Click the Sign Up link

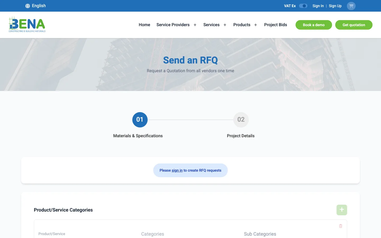pos(335,6)
